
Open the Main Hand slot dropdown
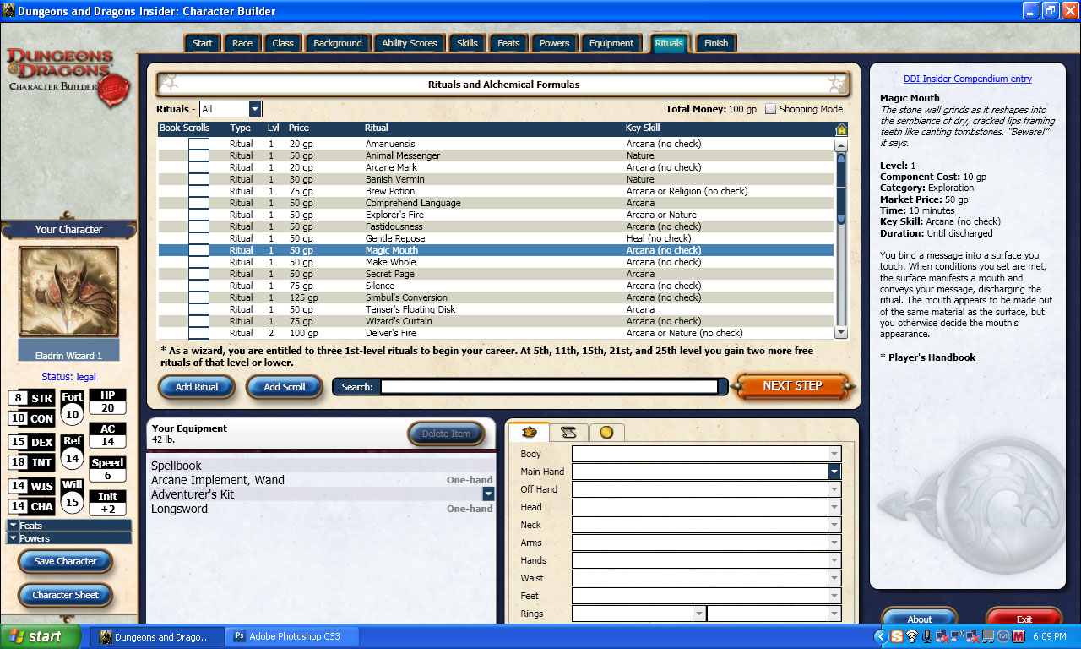pyautogui.click(x=834, y=472)
